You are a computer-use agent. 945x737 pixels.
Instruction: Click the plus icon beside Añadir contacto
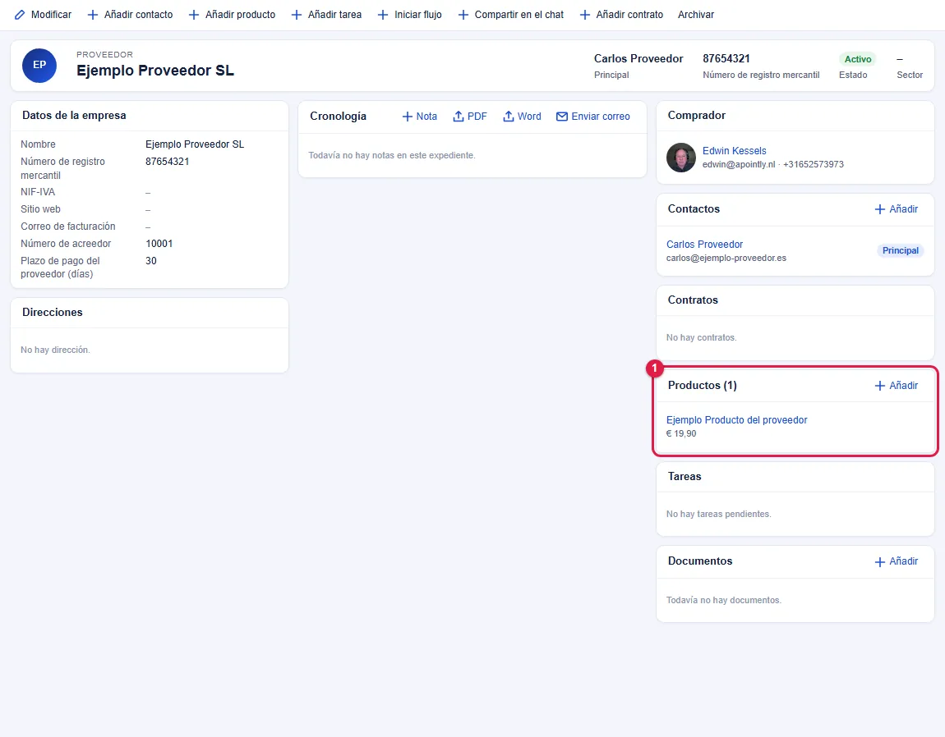tap(93, 15)
